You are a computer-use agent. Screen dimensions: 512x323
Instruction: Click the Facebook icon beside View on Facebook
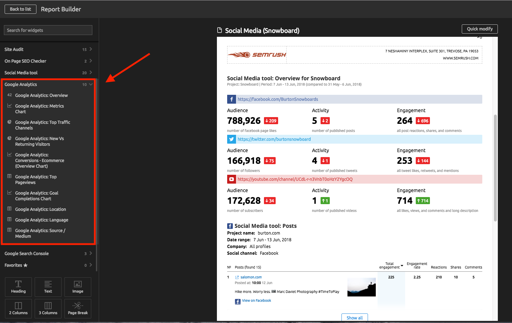pyautogui.click(x=238, y=301)
